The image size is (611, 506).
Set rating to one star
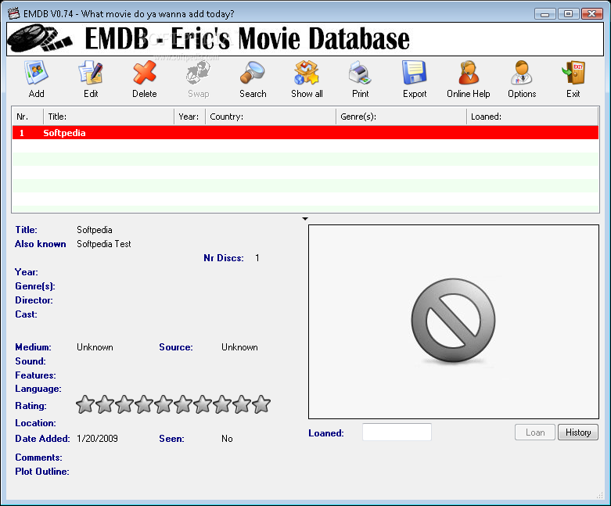[85, 404]
